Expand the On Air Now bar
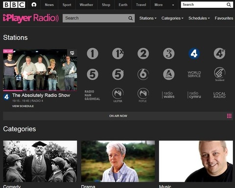235x188 pixels. pyautogui.click(x=118, y=116)
